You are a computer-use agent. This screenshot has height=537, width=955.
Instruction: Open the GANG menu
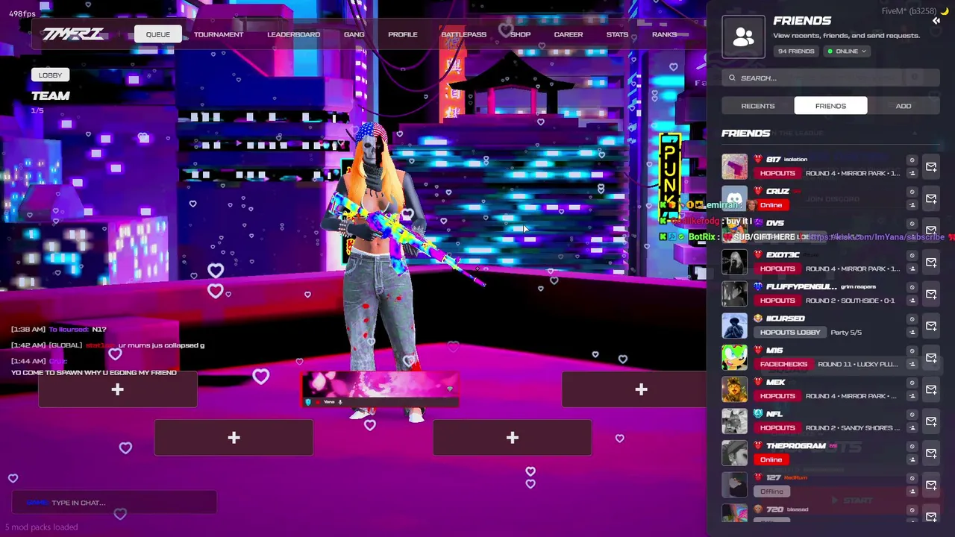coord(354,34)
